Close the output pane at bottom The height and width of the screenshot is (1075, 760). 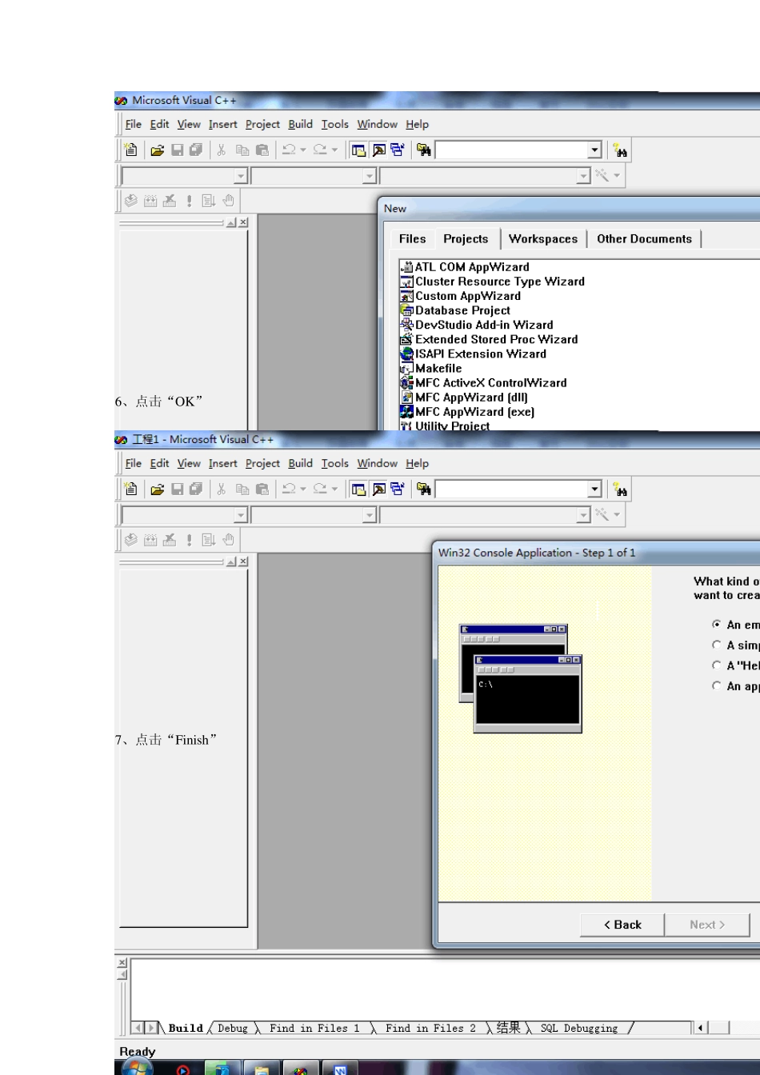point(122,963)
